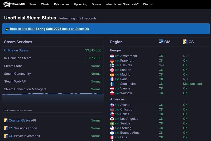This screenshot has height=141, width=211.
Task: Click the Stockholm Sweden flag icon
Action: coord(112,84)
